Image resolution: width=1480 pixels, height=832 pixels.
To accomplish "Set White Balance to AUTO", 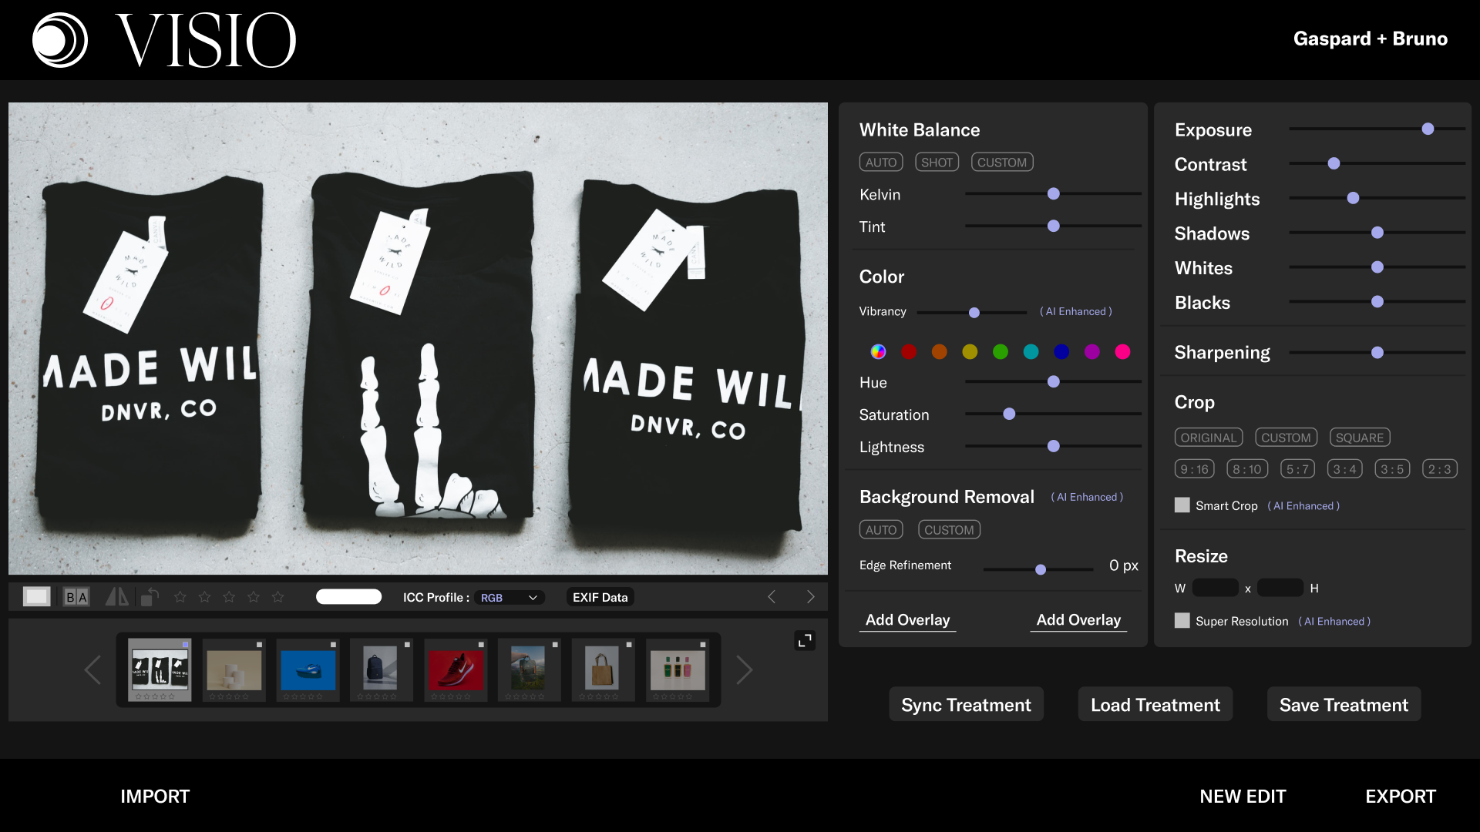I will coord(881,163).
